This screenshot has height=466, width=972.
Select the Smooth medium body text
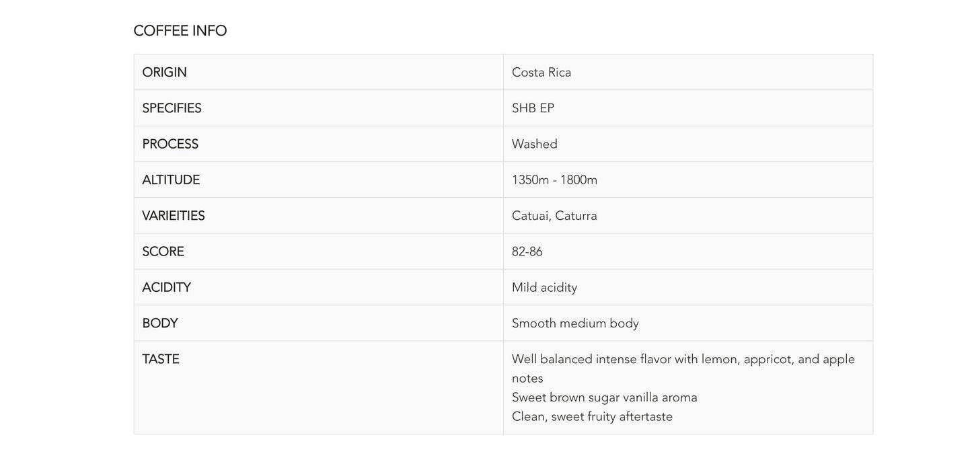tap(575, 323)
